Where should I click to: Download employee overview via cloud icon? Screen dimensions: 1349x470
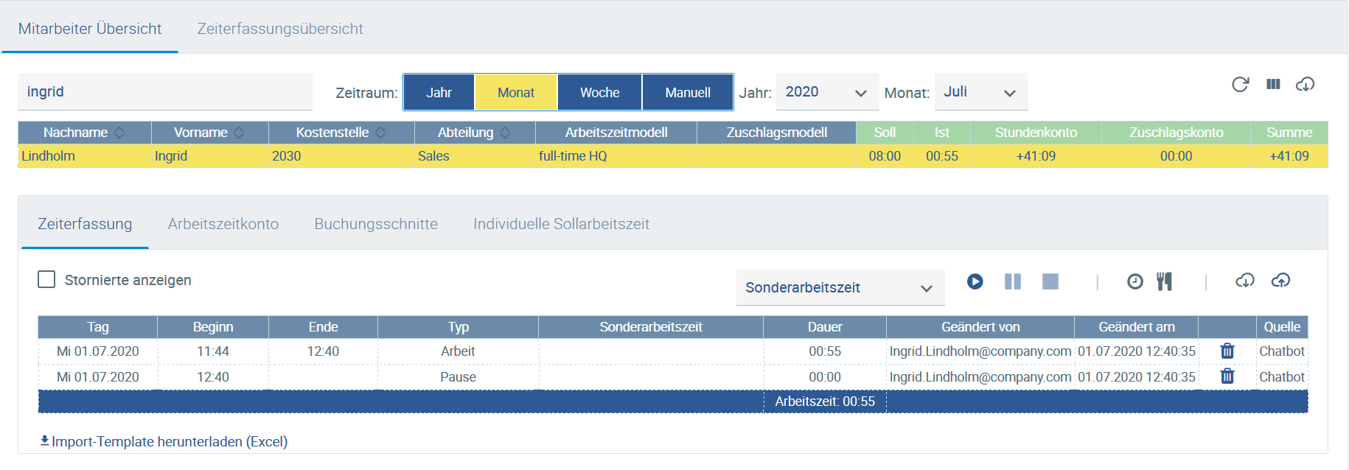click(1305, 85)
